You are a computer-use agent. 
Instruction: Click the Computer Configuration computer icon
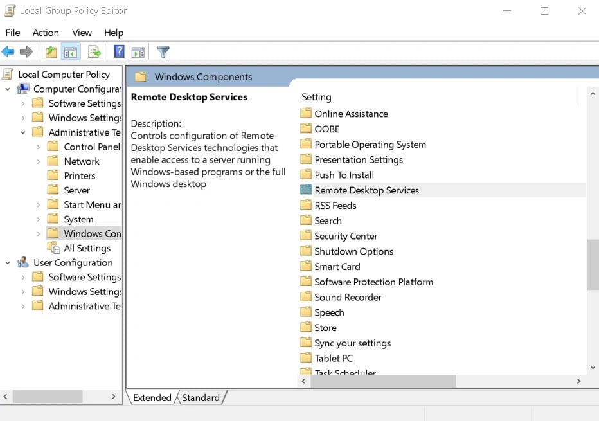23,89
